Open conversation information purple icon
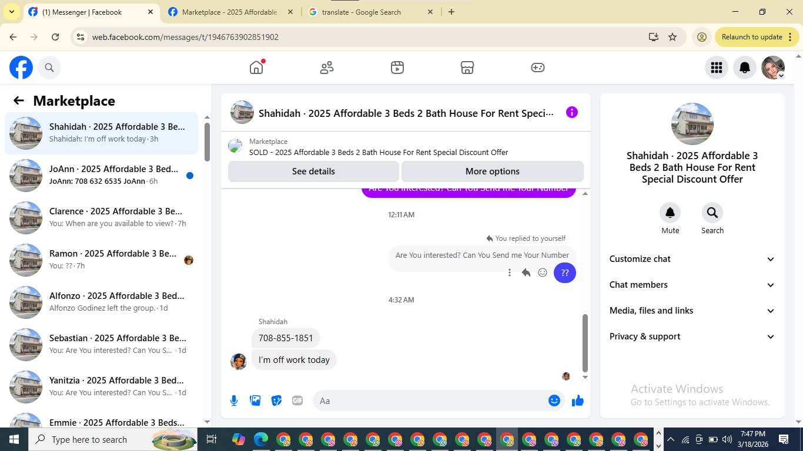The height and width of the screenshot is (451, 803). point(572,112)
